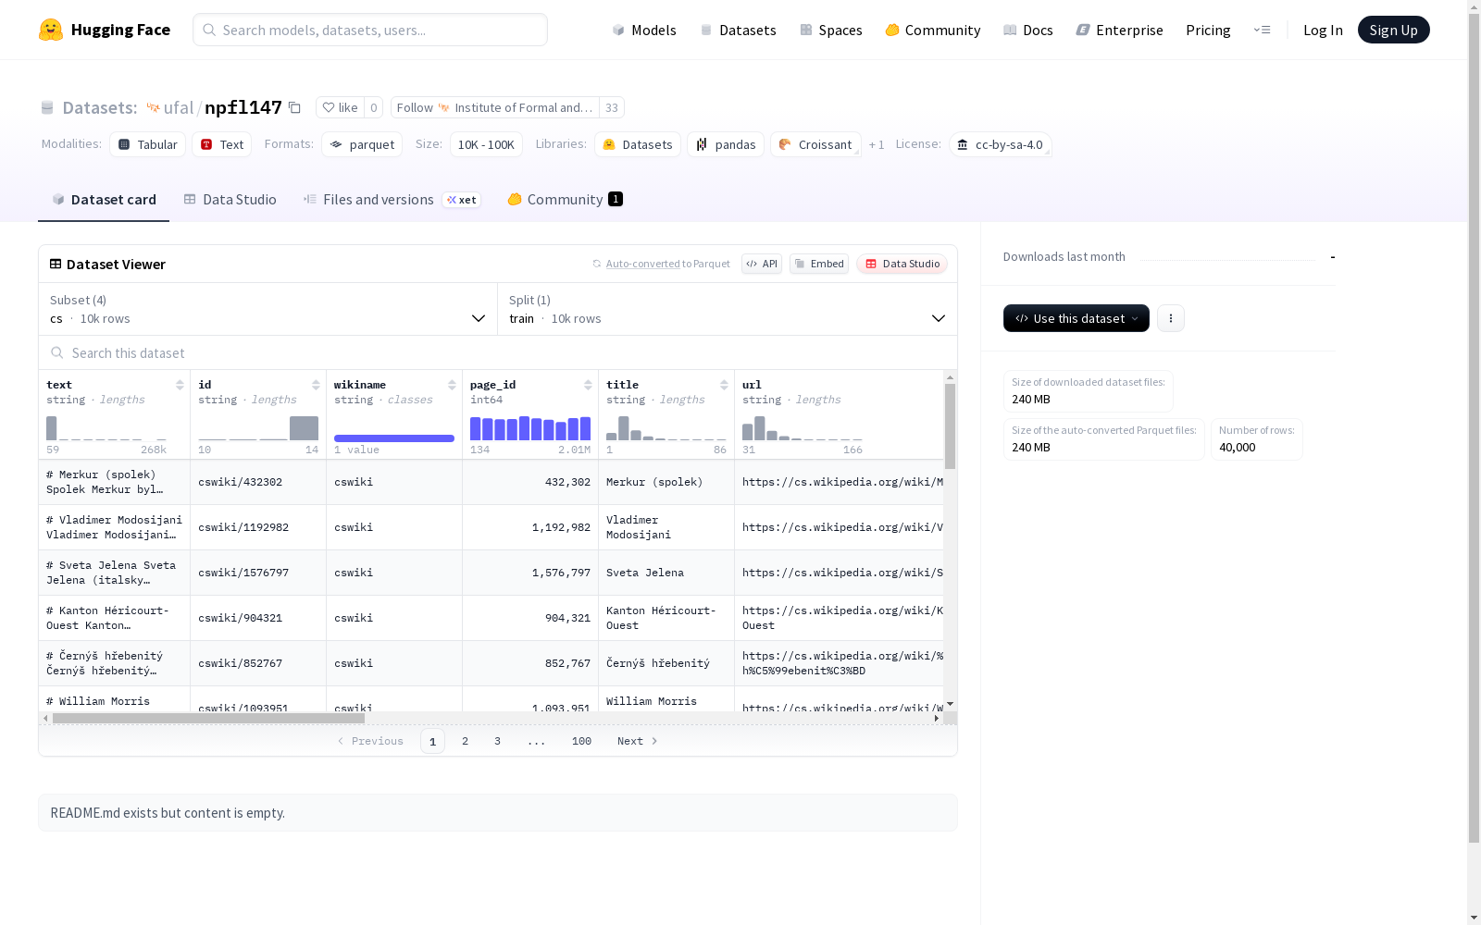
Task: Sort the id column using its sort arrows
Action: [316, 385]
